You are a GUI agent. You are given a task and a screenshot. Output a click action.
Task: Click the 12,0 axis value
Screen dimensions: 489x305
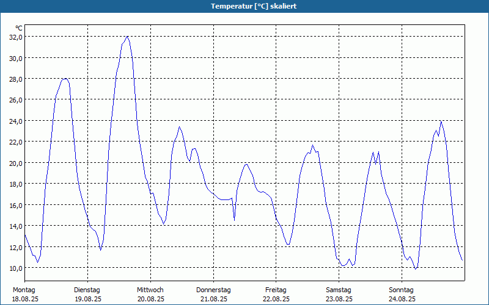coord(16,247)
